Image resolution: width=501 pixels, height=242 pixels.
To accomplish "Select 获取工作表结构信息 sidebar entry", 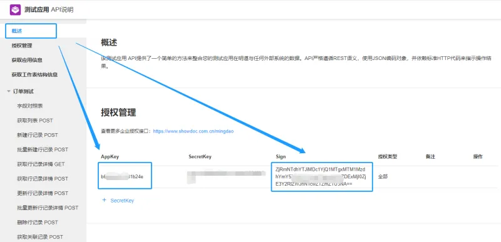I will click(34, 74).
